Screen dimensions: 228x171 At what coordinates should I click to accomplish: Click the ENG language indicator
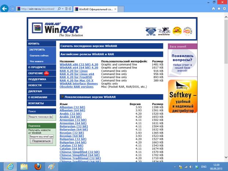tap(203, 167)
